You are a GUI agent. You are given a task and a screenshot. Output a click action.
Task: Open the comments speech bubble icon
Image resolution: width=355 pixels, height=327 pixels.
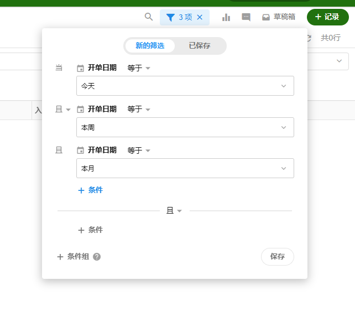[246, 17]
